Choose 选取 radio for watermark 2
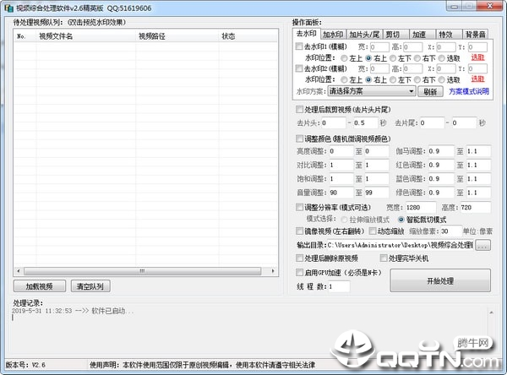This screenshot has width=507, height=375. pyautogui.click(x=442, y=79)
